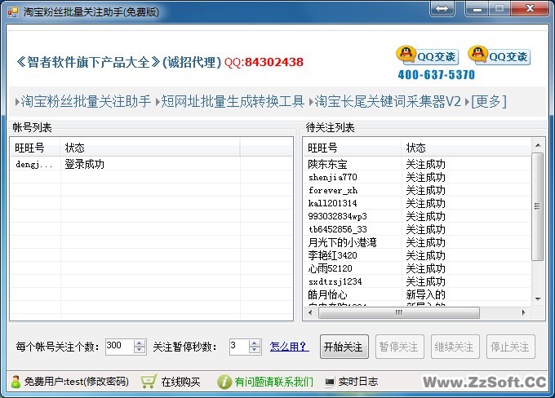This screenshot has height=398, width=555.
Task: Click the horizontal scrollbar in 待关注列表
Action: click(416, 312)
